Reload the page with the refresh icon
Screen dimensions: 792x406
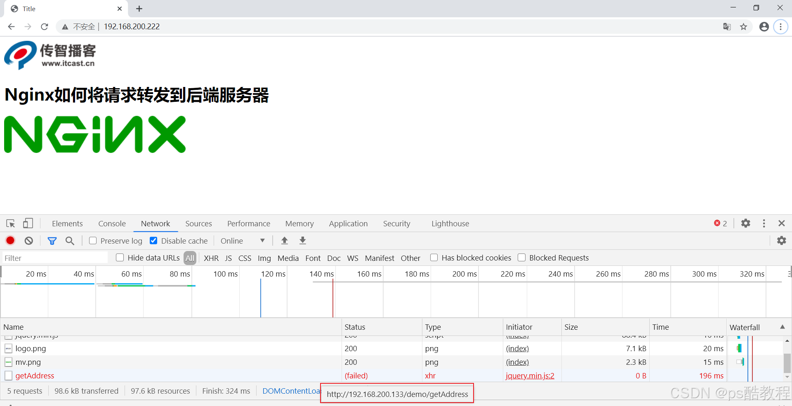tap(45, 27)
